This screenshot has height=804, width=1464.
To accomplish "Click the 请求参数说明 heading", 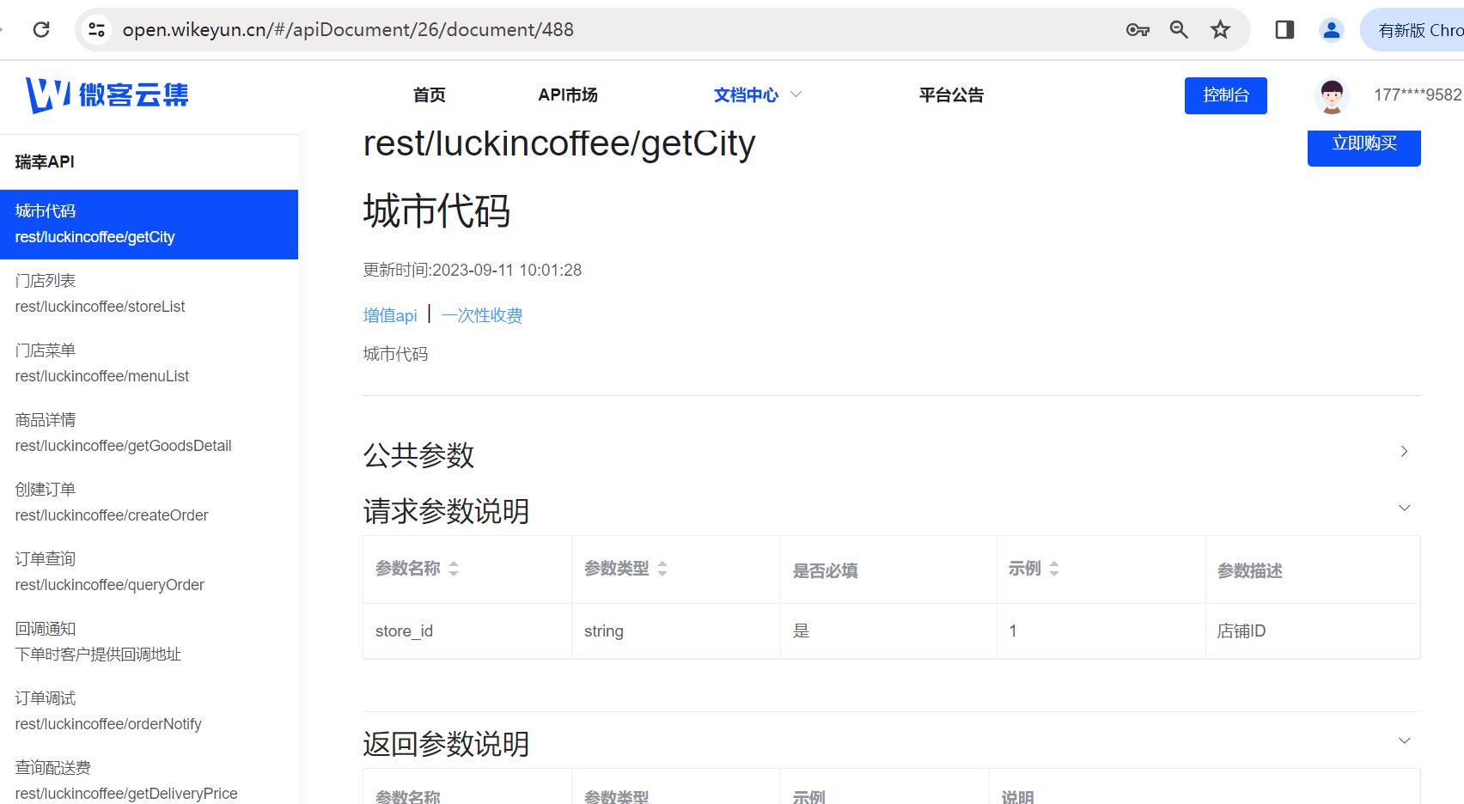I will point(446,511).
